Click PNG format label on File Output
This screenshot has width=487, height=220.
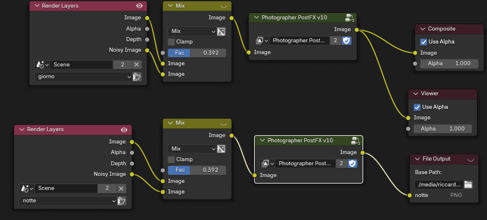456,195
